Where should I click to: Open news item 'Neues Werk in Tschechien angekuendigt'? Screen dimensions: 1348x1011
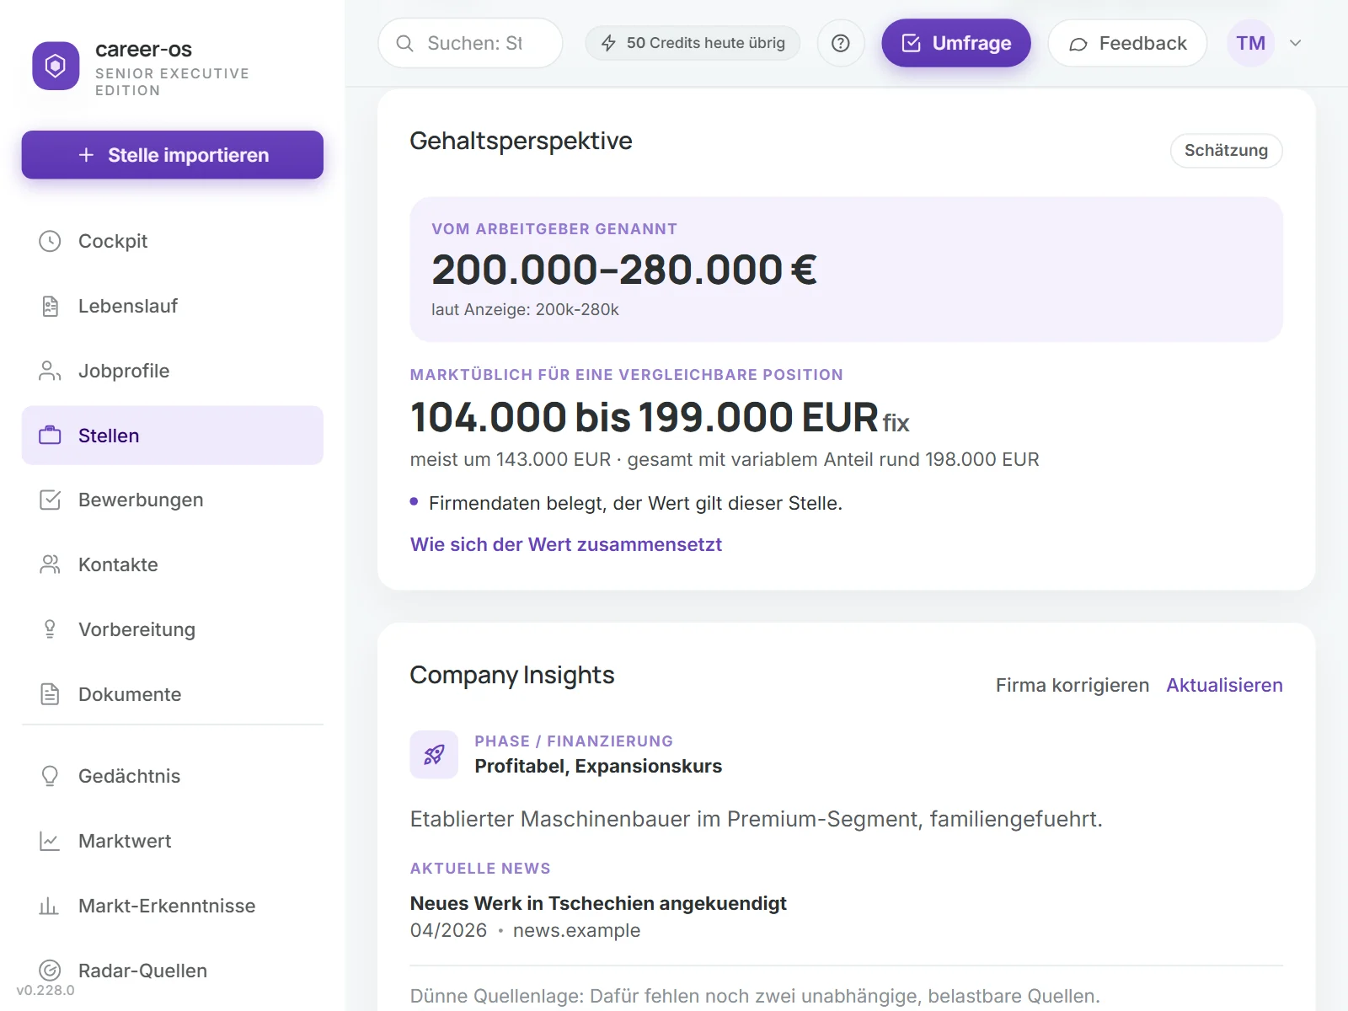598,903
